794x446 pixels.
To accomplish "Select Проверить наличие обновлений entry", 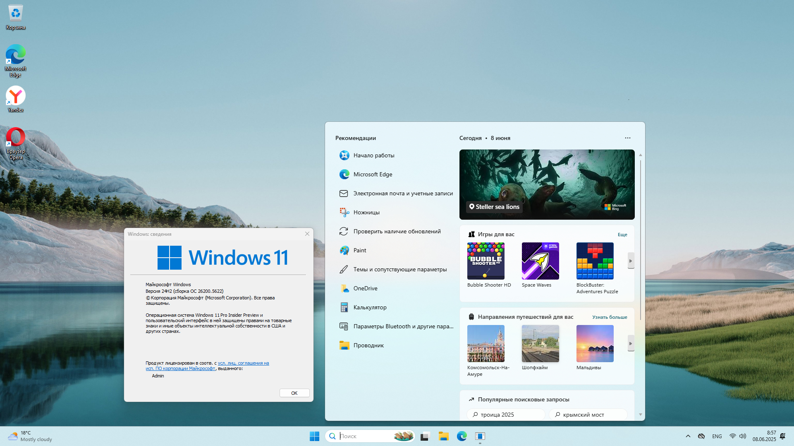I will pos(397,231).
